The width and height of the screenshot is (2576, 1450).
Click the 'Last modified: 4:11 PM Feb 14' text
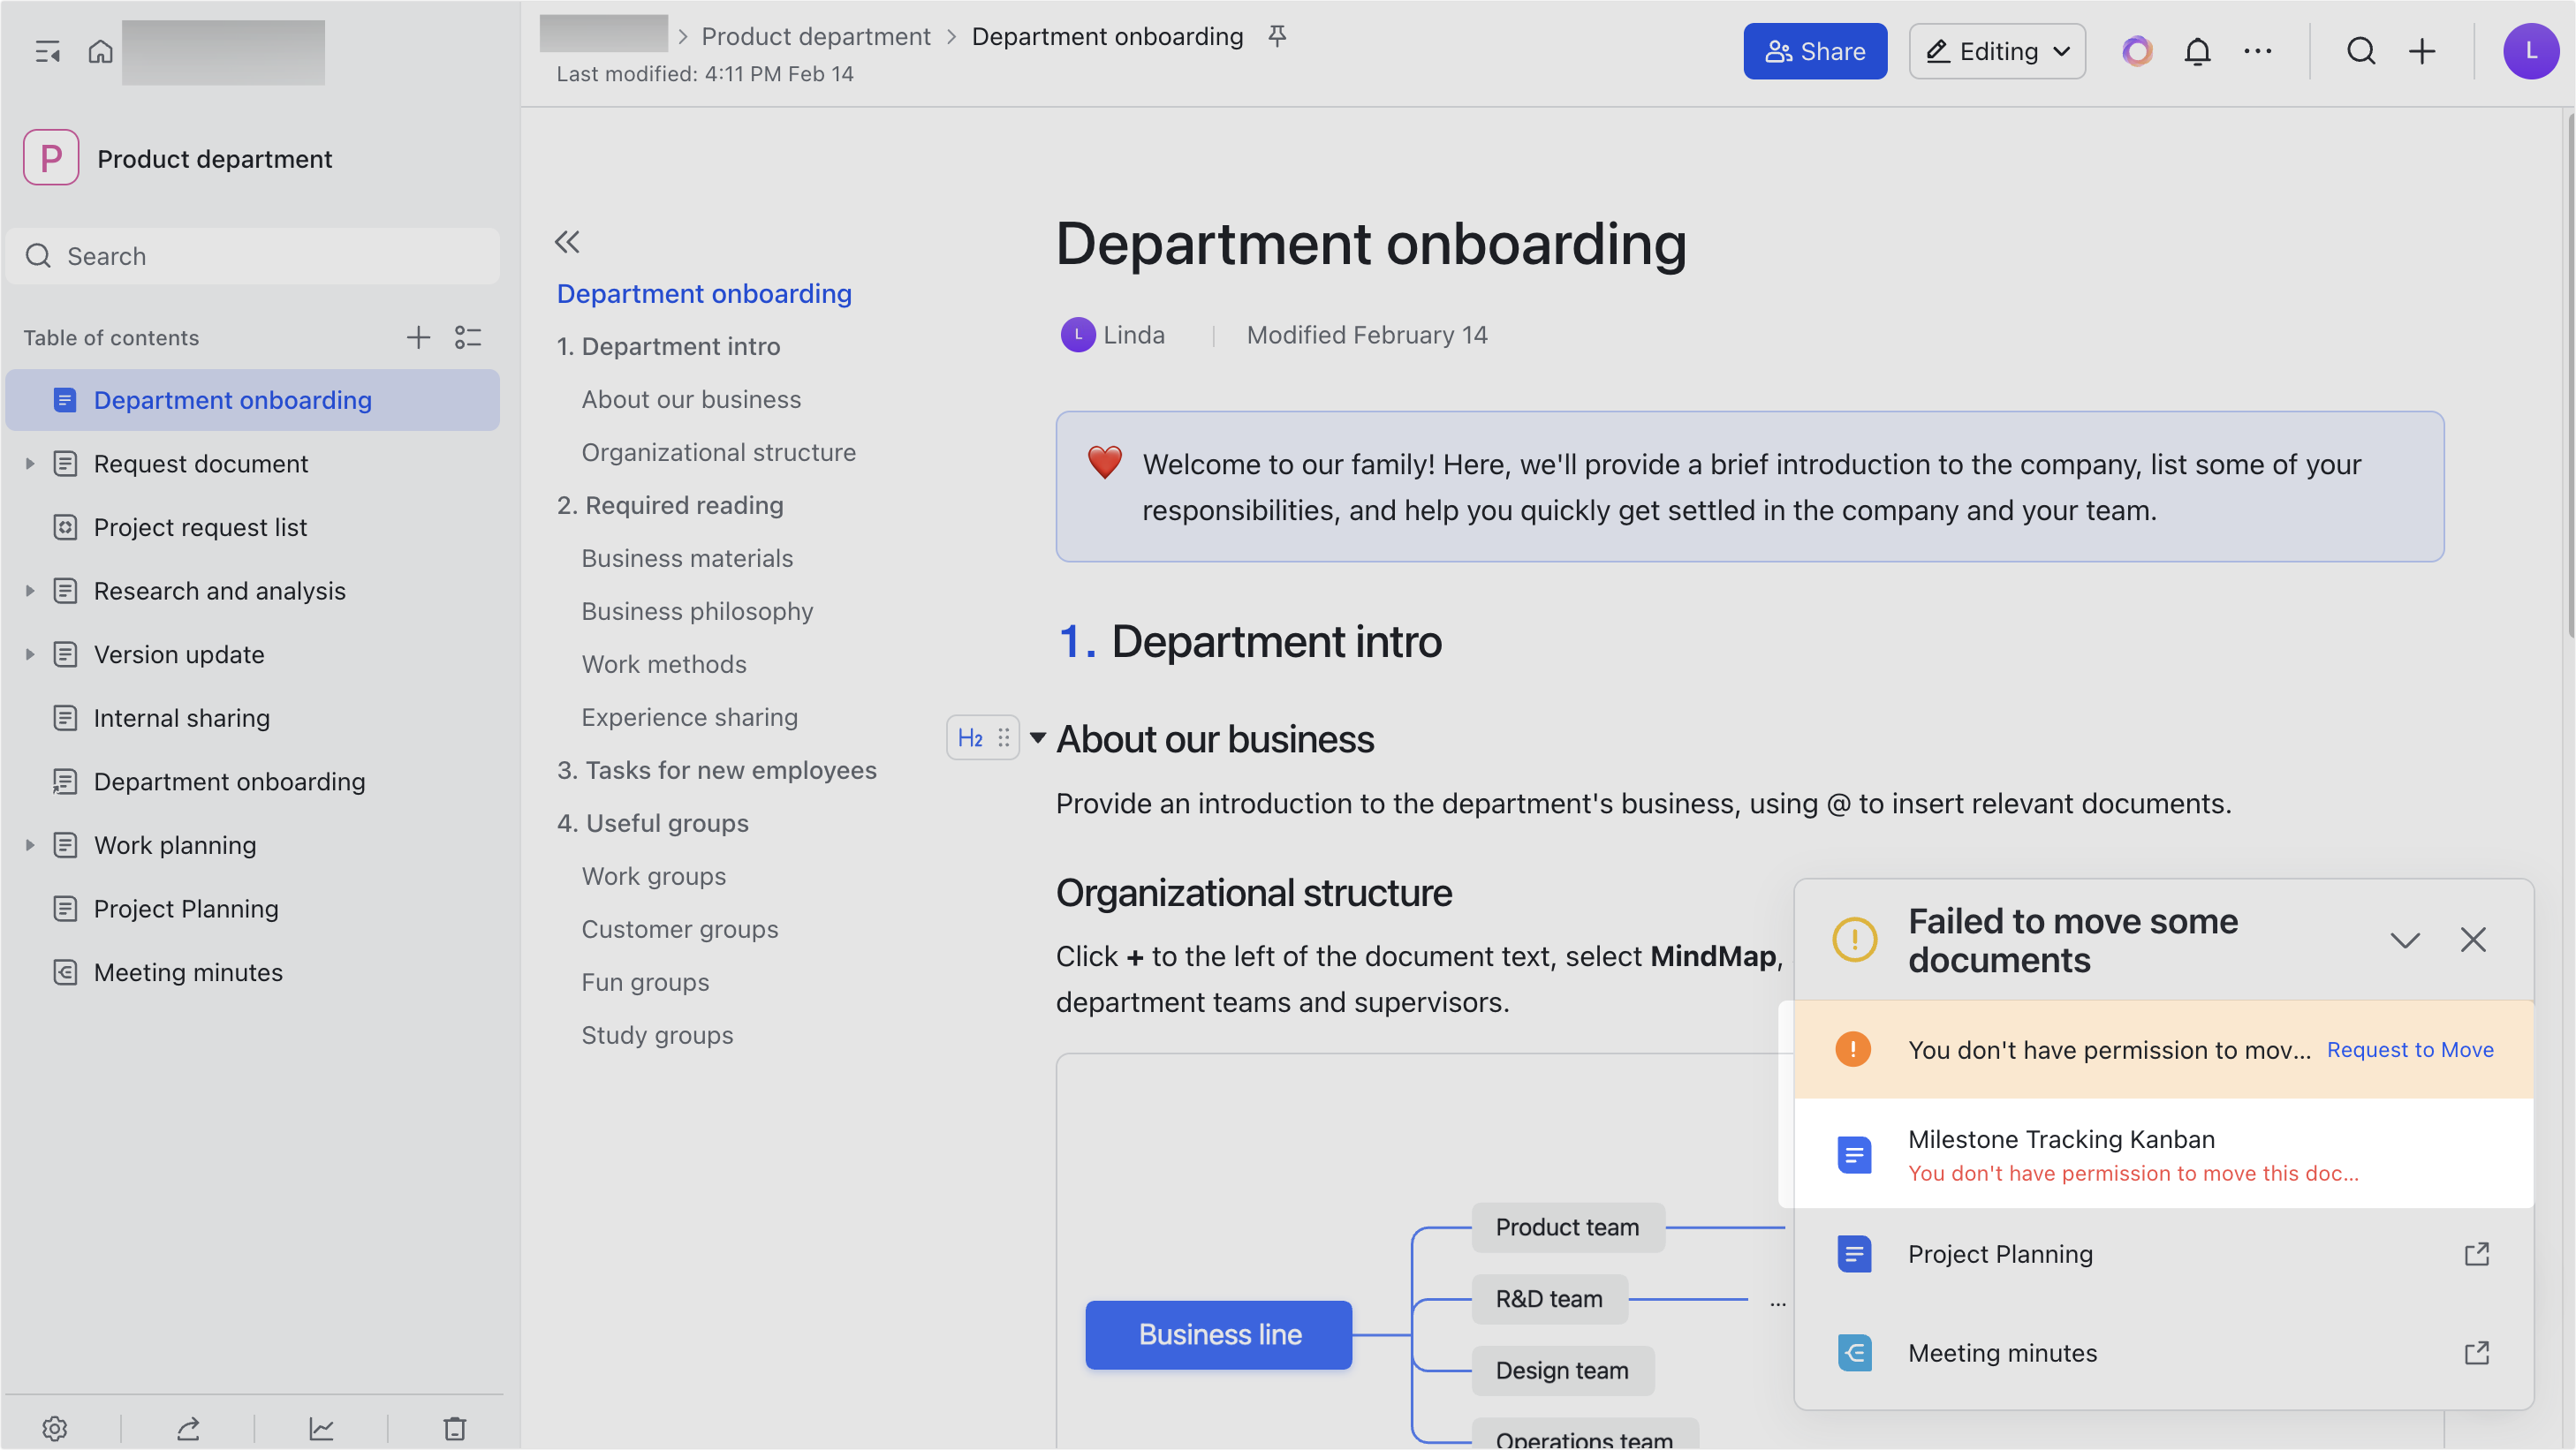point(704,74)
